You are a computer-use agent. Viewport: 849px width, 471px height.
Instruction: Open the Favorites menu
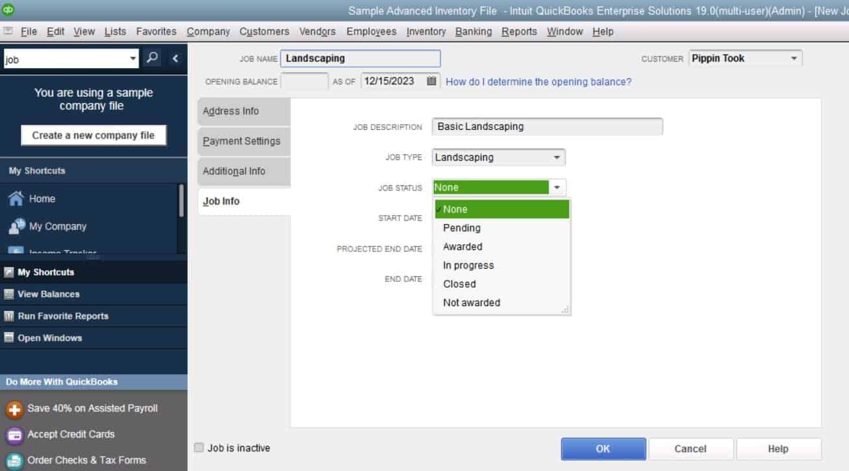[157, 31]
